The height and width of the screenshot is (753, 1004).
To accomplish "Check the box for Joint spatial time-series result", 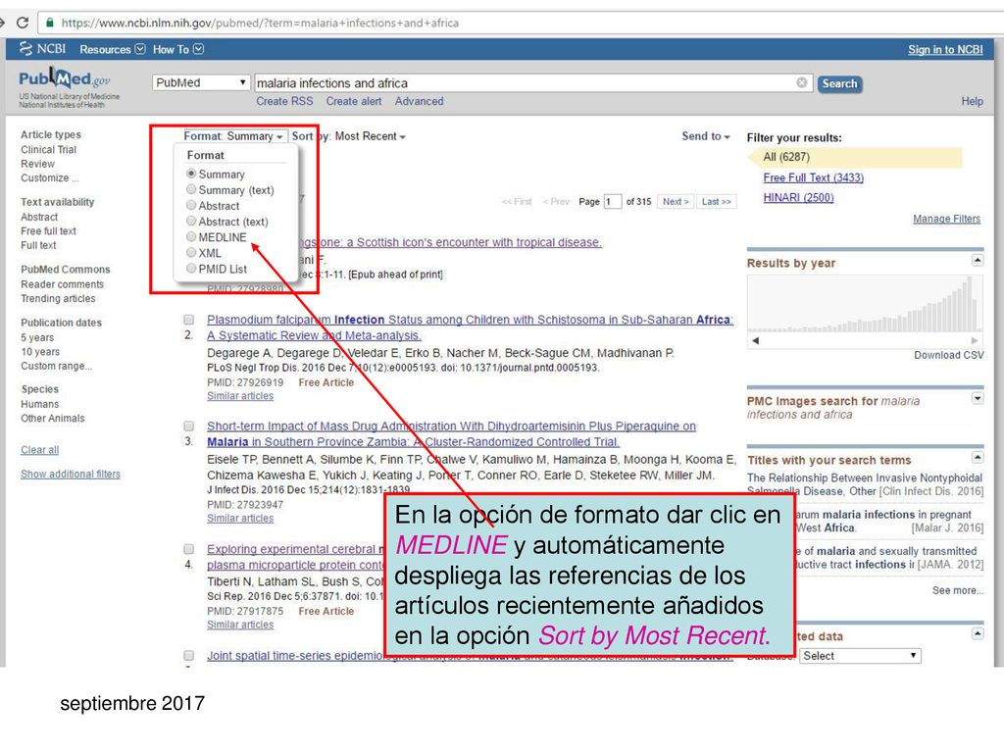I will tap(189, 655).
